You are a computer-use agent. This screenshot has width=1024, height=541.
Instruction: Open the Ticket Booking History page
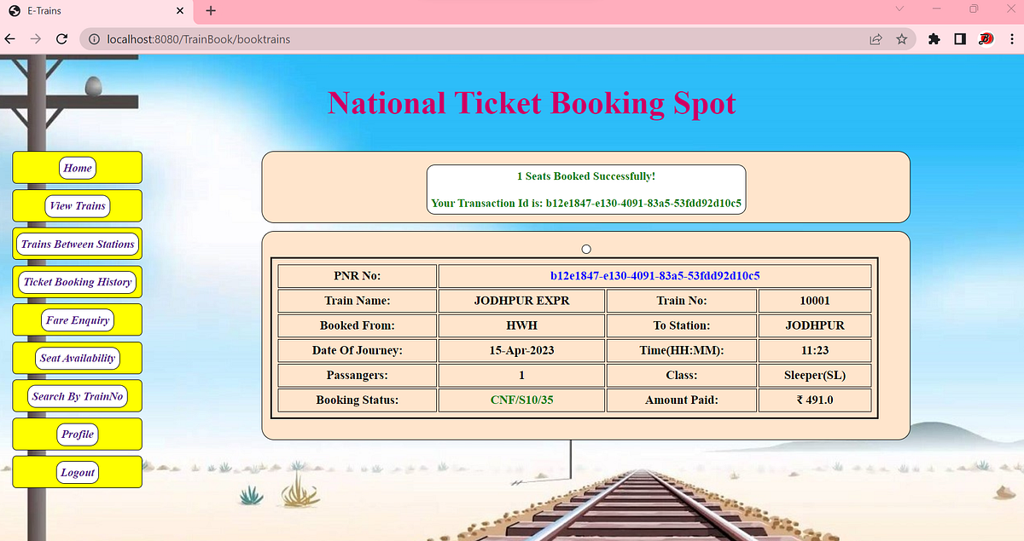(x=77, y=282)
